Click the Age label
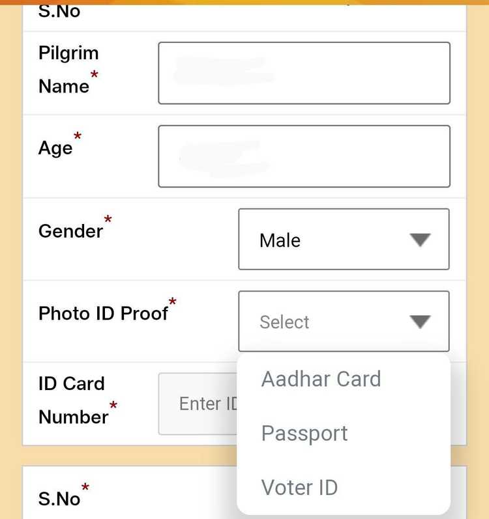This screenshot has width=489, height=519. click(x=56, y=148)
